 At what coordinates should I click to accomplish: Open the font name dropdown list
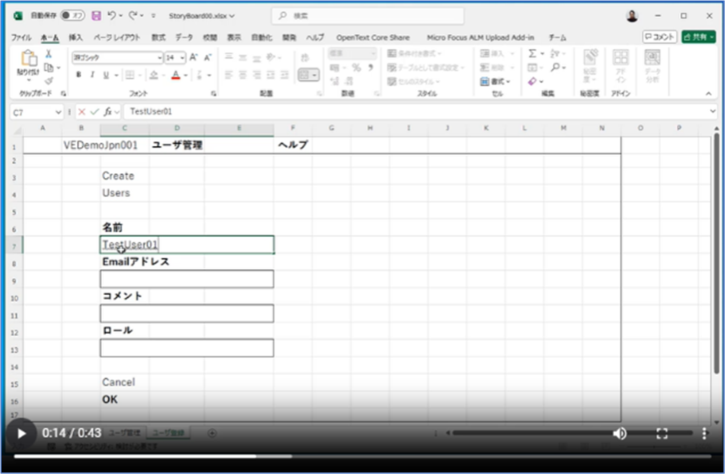click(160, 58)
